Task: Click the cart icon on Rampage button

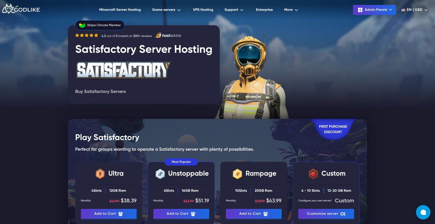Action: [x=266, y=214]
